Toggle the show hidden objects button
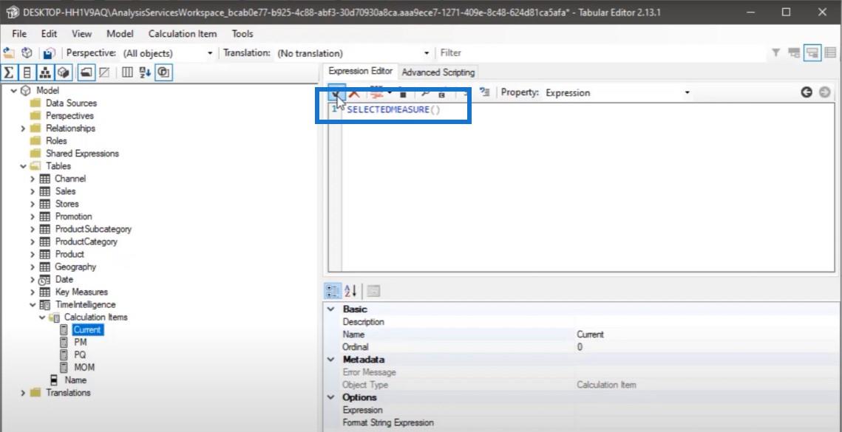Viewport: 842px width, 432px height. coord(105,72)
